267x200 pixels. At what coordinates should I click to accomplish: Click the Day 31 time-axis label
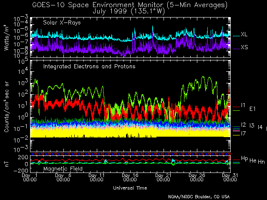pos(230,177)
